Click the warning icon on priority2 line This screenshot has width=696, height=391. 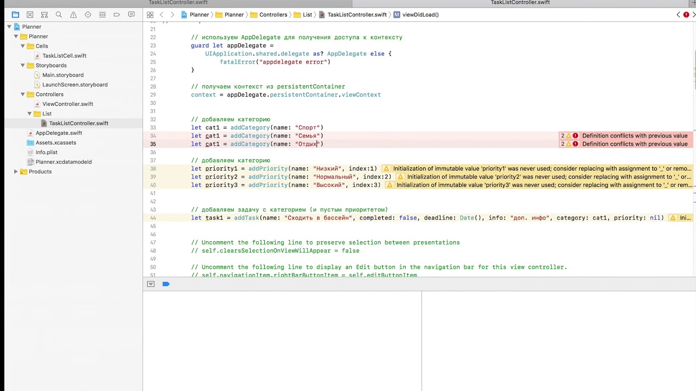401,176
